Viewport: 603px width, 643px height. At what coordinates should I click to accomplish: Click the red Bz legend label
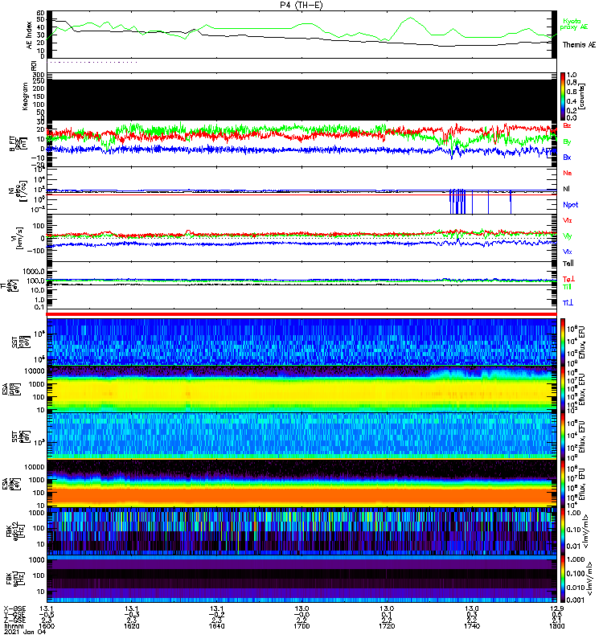pyautogui.click(x=567, y=125)
